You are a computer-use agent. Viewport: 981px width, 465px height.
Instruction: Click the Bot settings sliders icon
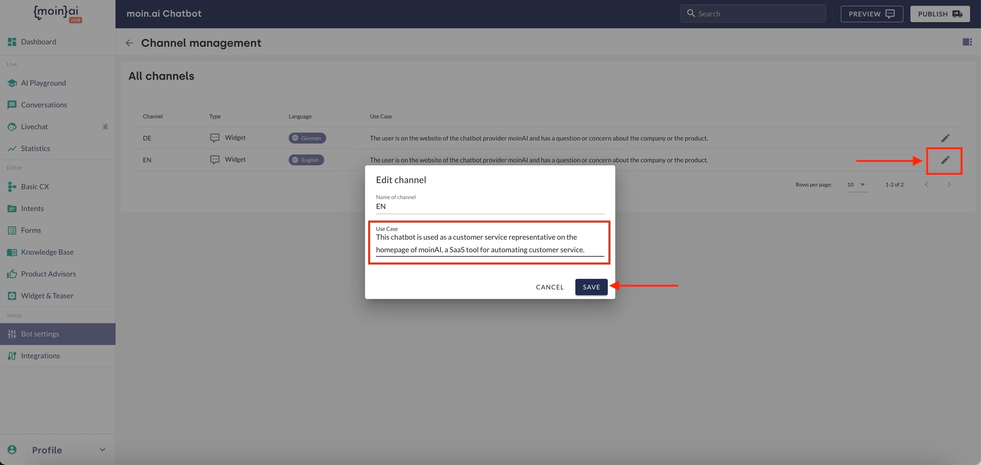point(12,334)
